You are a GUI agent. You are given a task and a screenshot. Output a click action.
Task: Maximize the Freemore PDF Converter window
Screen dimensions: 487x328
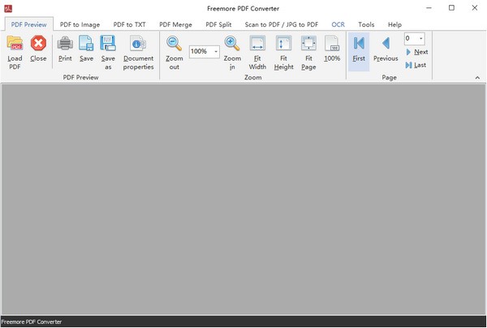tap(451, 8)
